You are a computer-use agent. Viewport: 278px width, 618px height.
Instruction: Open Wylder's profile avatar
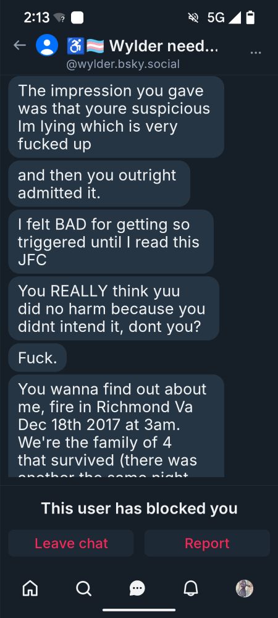[x=47, y=45]
